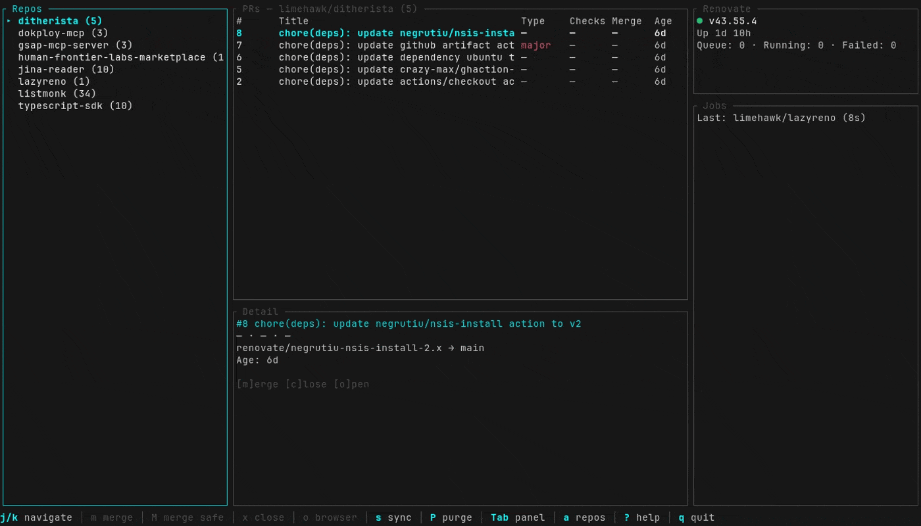Click the green Renovate status dot
Viewport: 921px width, 526px height.
click(x=700, y=21)
